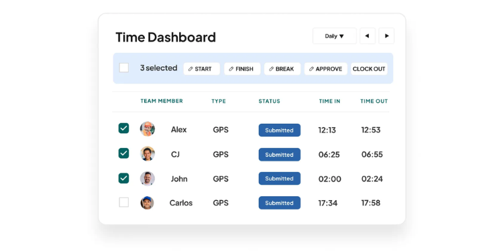Check the checkbox for Carlos
The height and width of the screenshot is (251, 503).
coord(124,202)
